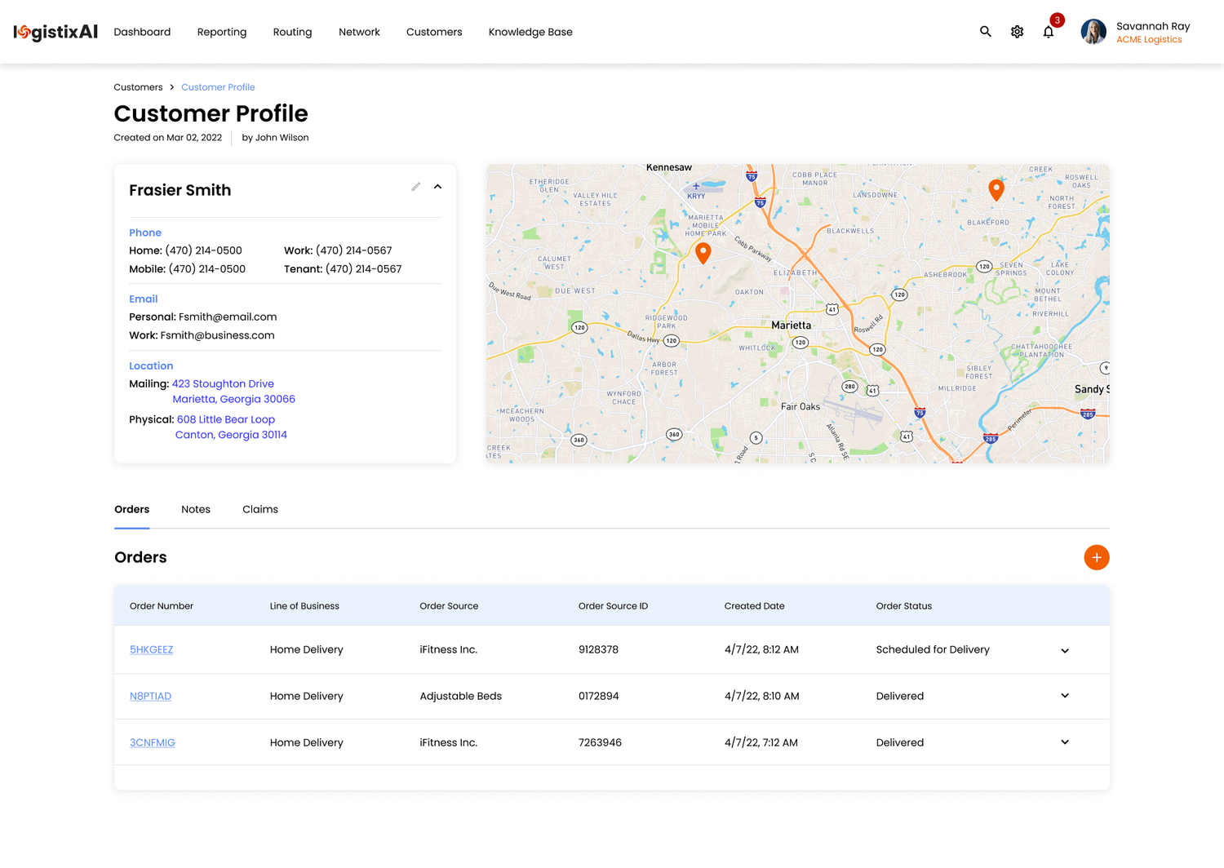
Task: Click the logistixAI logo
Action: pos(55,32)
